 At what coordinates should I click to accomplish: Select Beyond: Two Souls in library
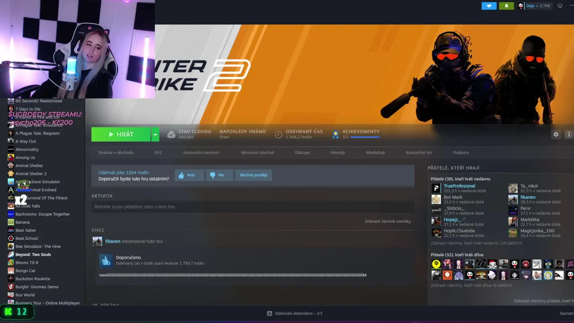33,254
